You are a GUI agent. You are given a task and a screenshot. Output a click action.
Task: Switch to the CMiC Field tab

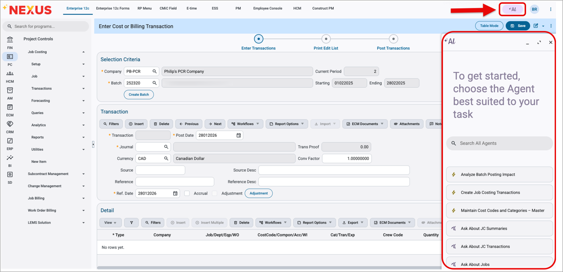click(x=168, y=8)
